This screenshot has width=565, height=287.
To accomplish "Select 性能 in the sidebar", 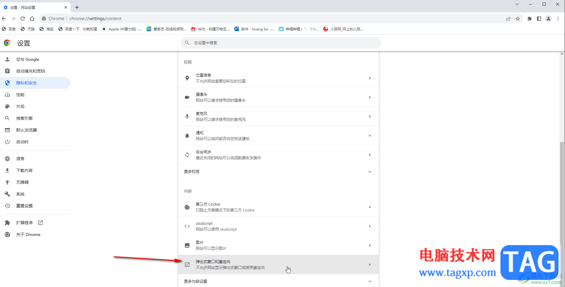I will coord(35,95).
